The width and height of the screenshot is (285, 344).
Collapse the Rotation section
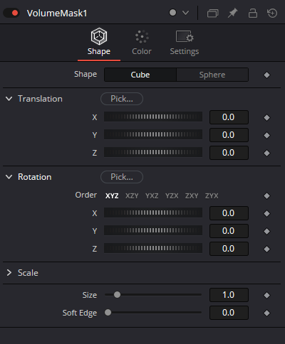(9, 177)
